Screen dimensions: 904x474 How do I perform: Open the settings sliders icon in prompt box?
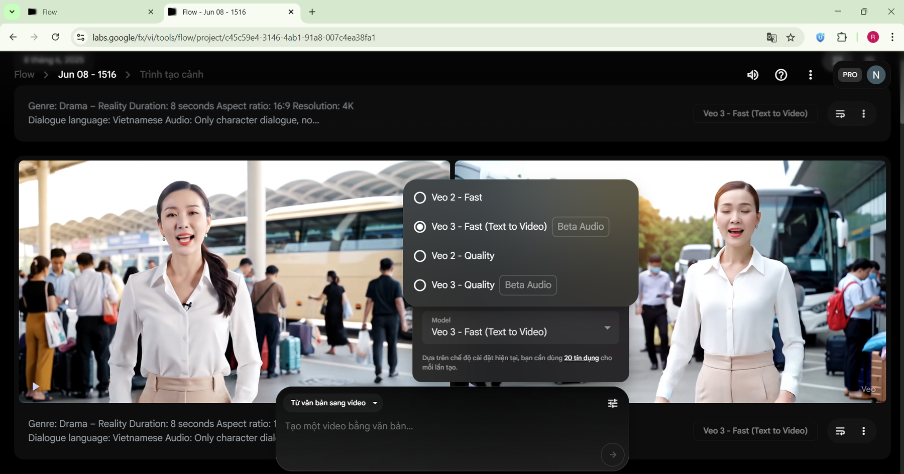coord(612,403)
